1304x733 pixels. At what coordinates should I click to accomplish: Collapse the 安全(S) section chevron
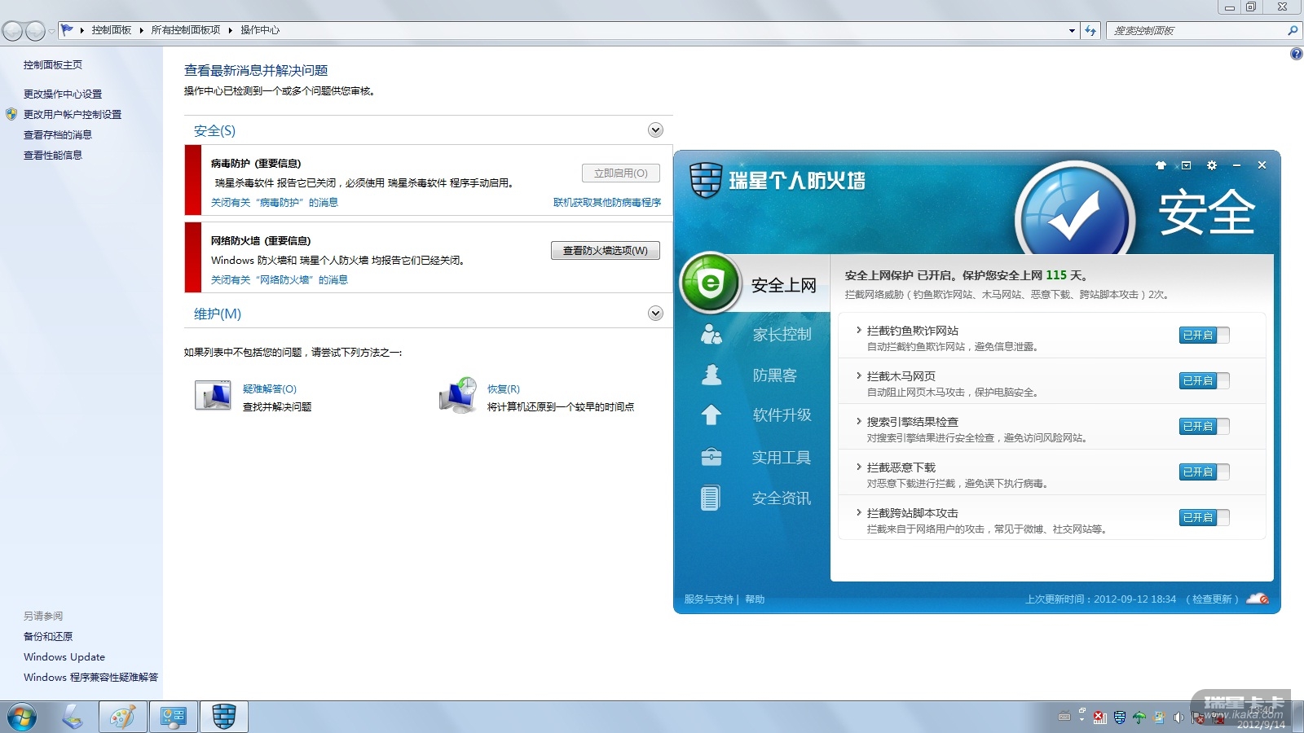[655, 130]
